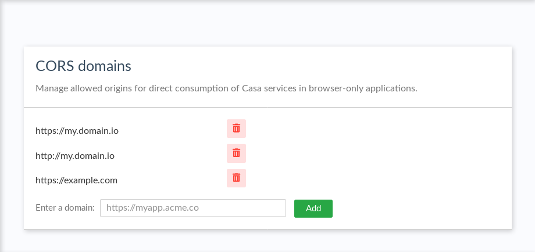Click the word 'Add' on the button
Image resolution: width=535 pixels, height=252 pixels.
tap(313, 208)
